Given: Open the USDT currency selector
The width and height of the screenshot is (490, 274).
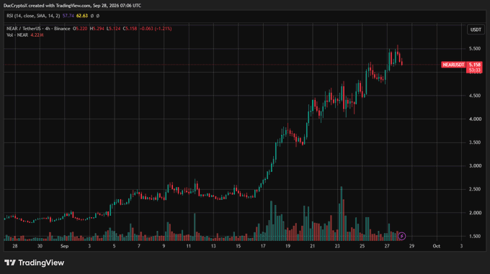Looking at the screenshot, I should [476, 29].
